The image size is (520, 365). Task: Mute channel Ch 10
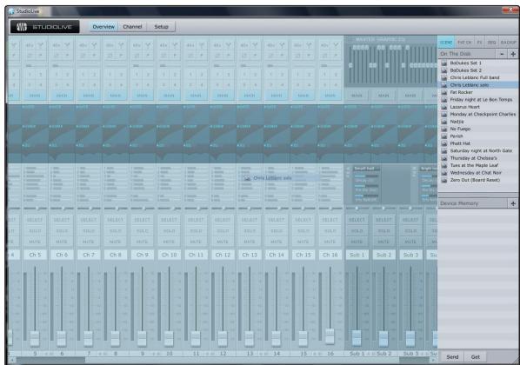[170, 242]
